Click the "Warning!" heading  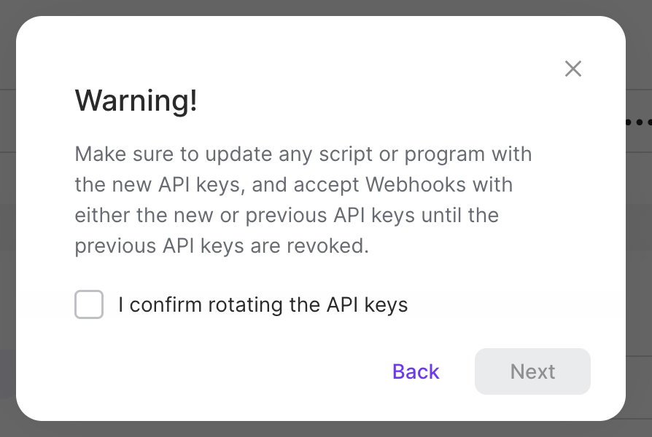pos(136,101)
